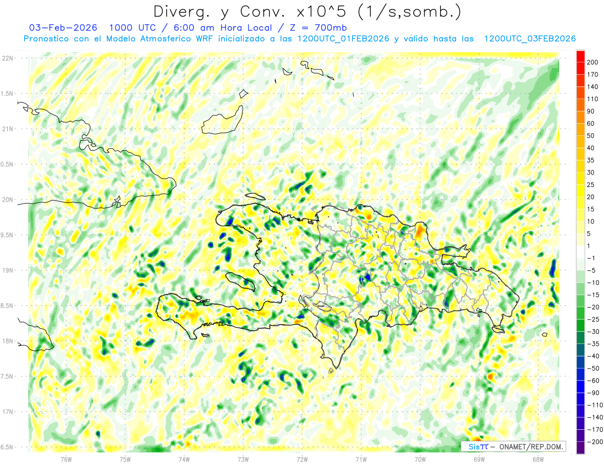Click the positive "200" value on color scale
The width and height of the screenshot is (604, 466).
pyautogui.click(x=592, y=62)
